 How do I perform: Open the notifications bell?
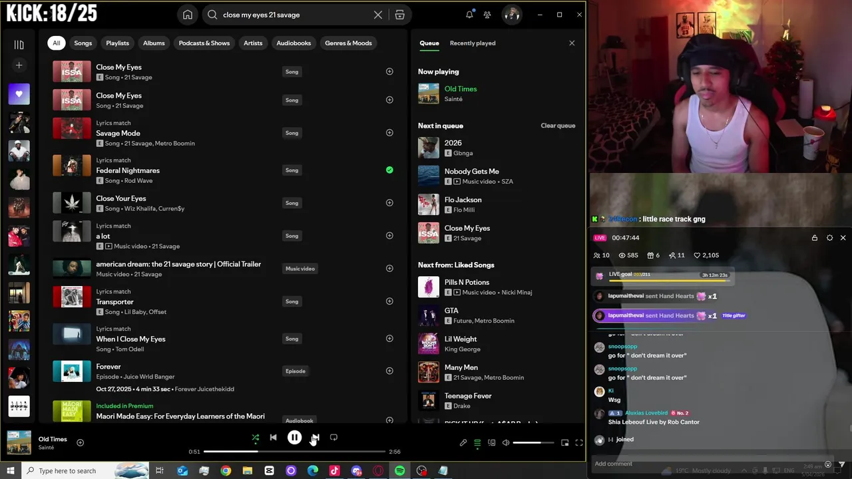click(x=469, y=15)
